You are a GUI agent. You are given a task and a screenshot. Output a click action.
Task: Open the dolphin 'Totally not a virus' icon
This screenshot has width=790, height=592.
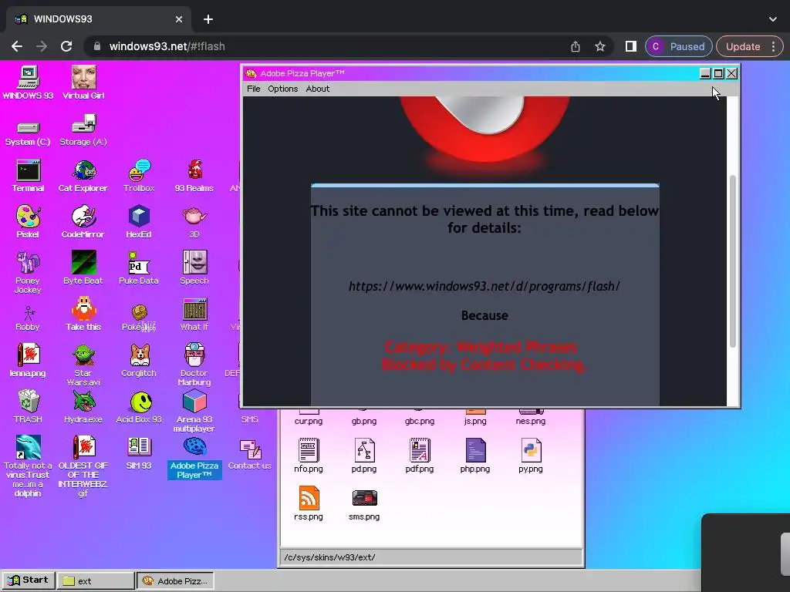click(x=28, y=466)
